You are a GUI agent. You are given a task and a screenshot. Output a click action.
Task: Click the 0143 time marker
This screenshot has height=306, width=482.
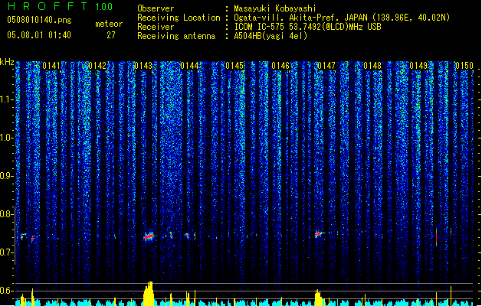[143, 66]
